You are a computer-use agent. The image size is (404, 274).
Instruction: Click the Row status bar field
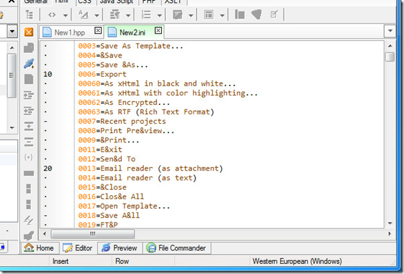(x=122, y=261)
